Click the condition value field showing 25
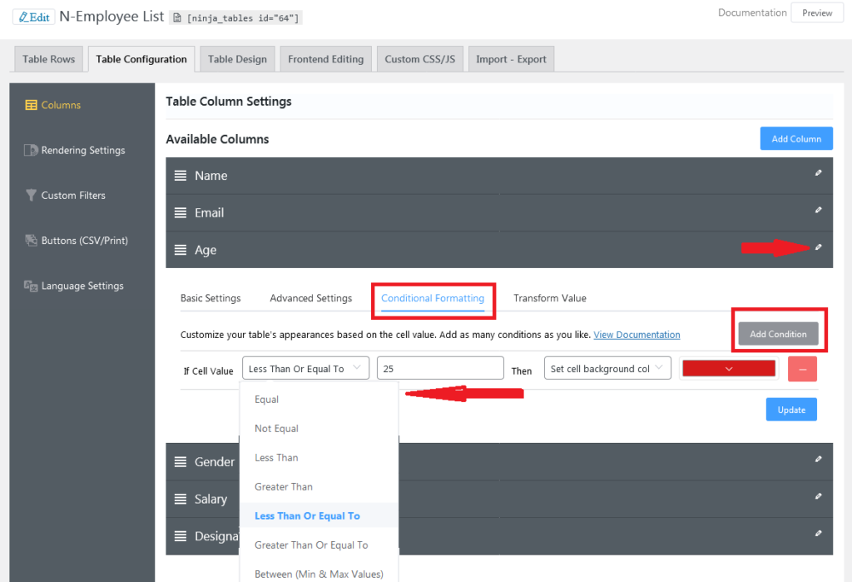Screen dimensions: 852x582 pyautogui.click(x=440, y=369)
